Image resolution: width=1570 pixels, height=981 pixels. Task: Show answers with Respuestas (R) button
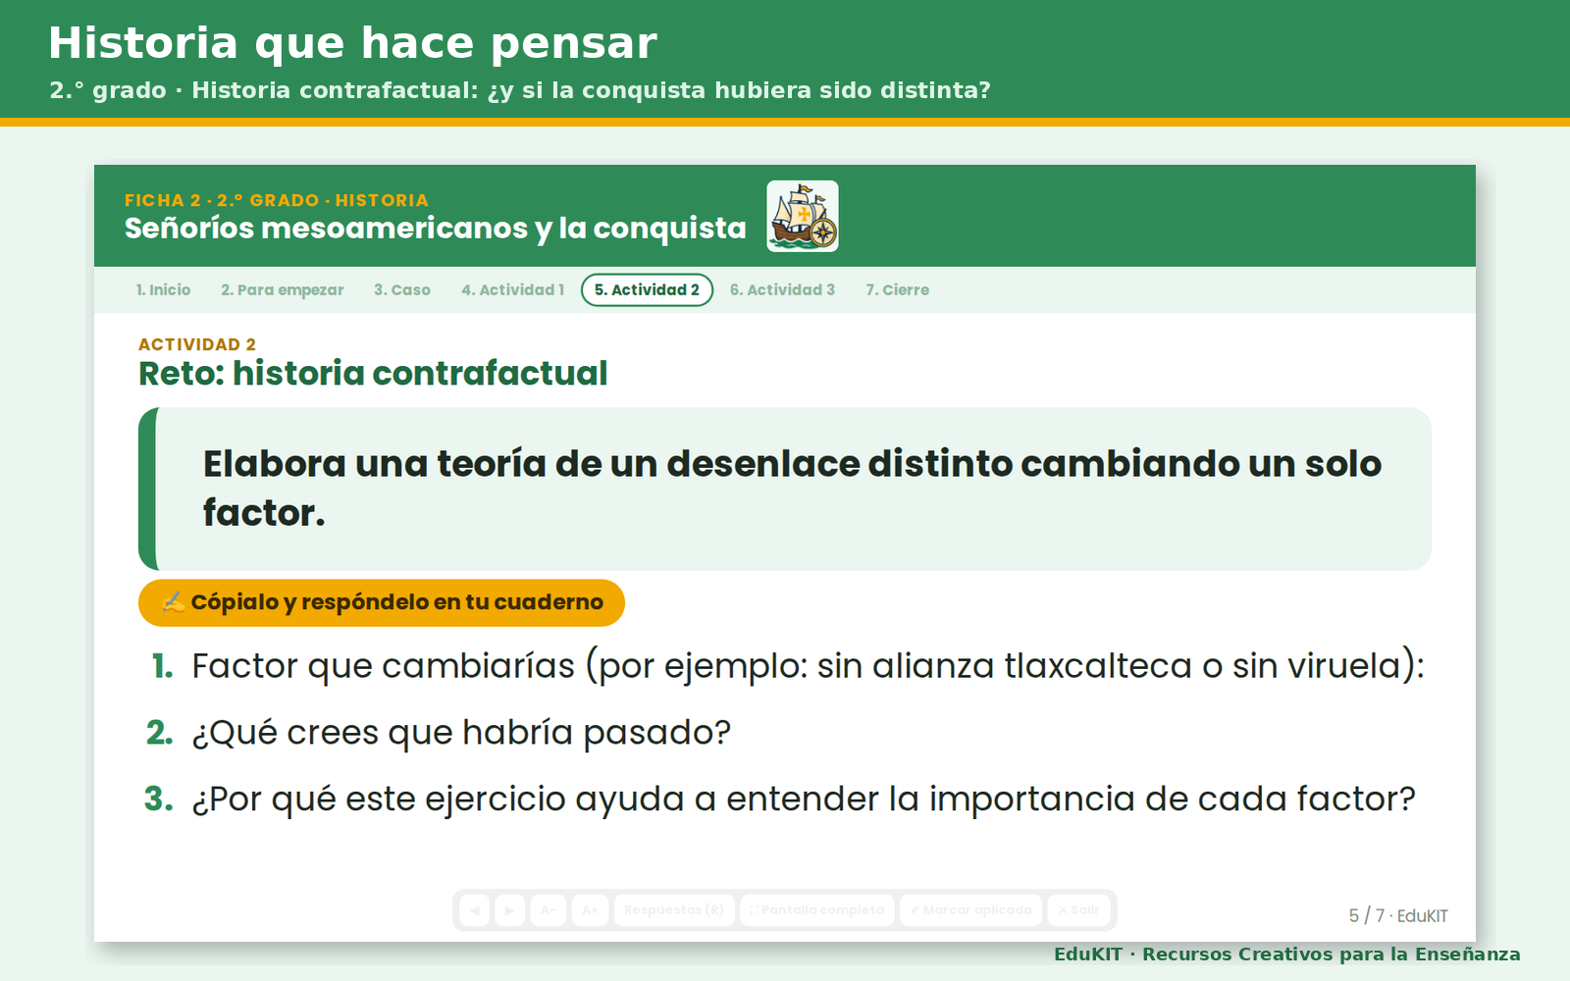(x=674, y=910)
